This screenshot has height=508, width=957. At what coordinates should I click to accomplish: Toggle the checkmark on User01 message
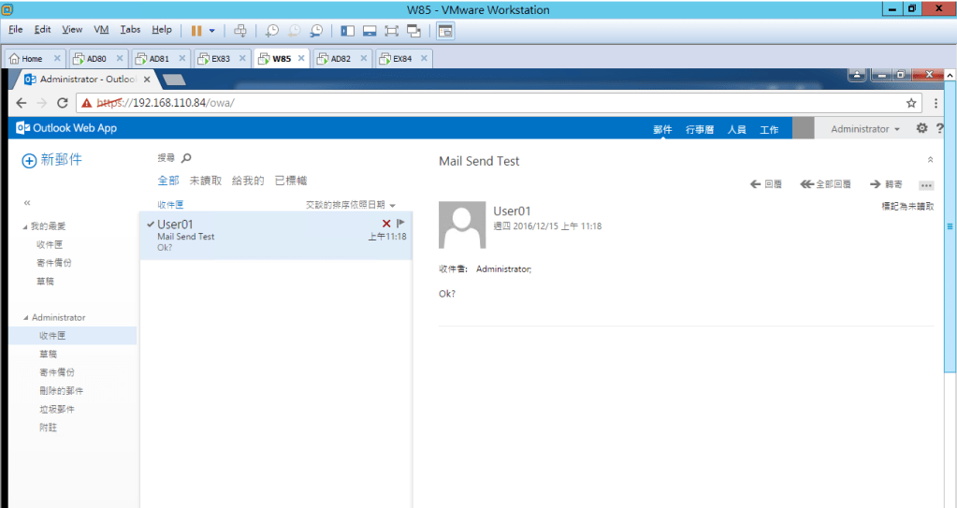pos(150,224)
